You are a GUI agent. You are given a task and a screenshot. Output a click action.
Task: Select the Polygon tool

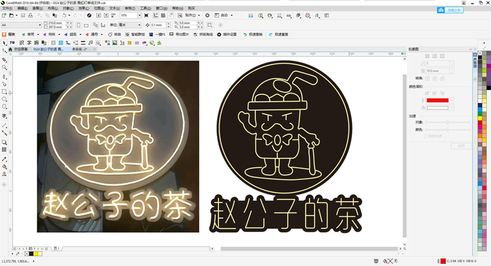coord(4,107)
